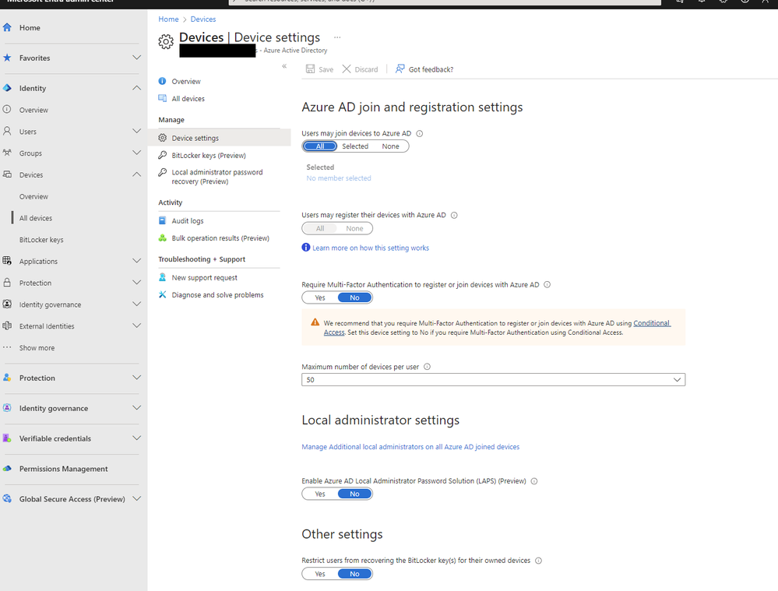Select Yes to restrict BitLocker key recovery
778x591 pixels.
tap(320, 574)
